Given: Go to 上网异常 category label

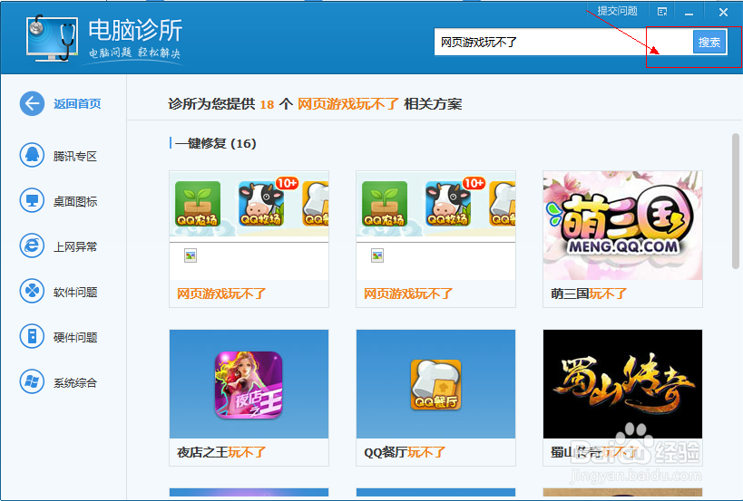Looking at the screenshot, I should pyautogui.click(x=75, y=247).
